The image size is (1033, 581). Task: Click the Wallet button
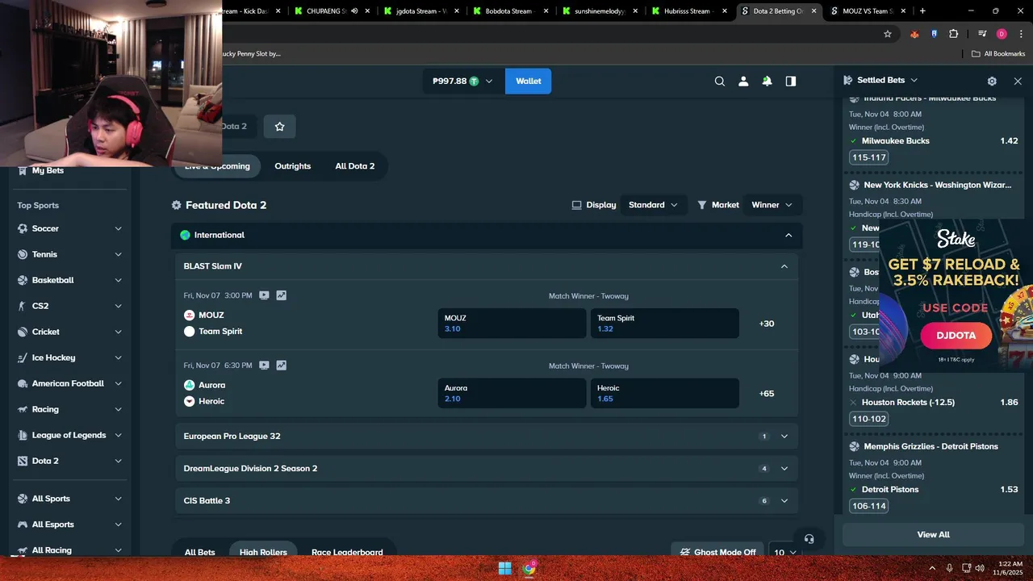click(x=529, y=81)
